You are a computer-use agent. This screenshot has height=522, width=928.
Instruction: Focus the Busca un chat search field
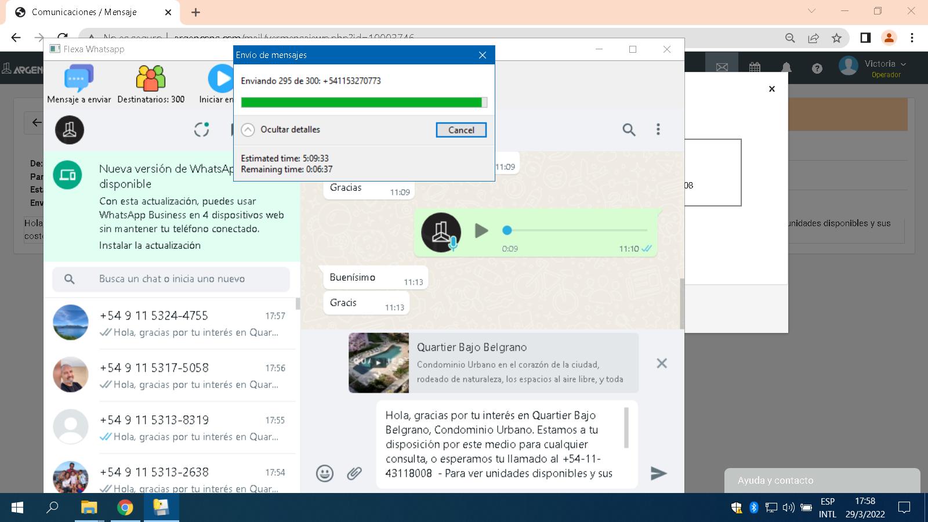171,279
